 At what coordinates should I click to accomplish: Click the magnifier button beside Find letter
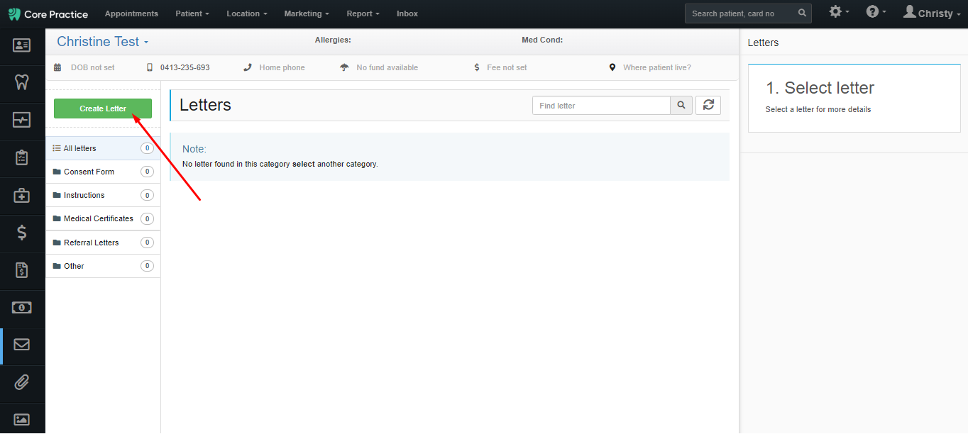(681, 105)
